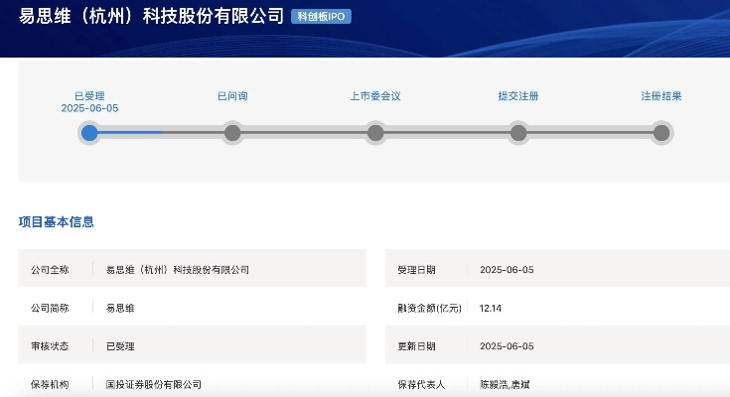
Task: Open sponsor 国投证券股份有限公司
Action: pyautogui.click(x=154, y=384)
